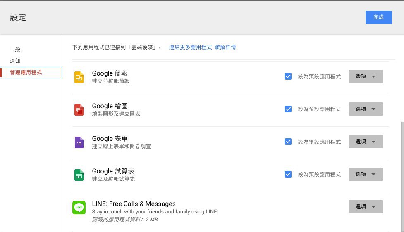The image size is (404, 232).
Task: Click the 完成 button
Action: [x=378, y=17]
